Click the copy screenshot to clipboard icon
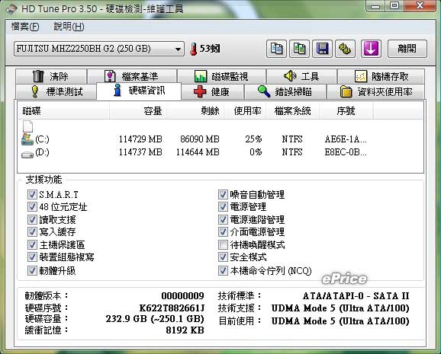Screen dimensions: 441x354 300,49
